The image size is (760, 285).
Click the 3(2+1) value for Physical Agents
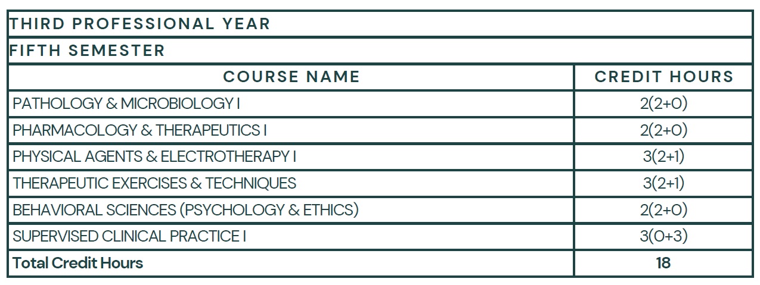point(663,156)
